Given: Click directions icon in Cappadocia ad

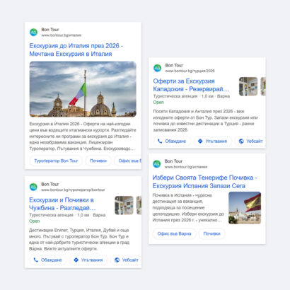Looking at the screenshot, I should point(200,141).
